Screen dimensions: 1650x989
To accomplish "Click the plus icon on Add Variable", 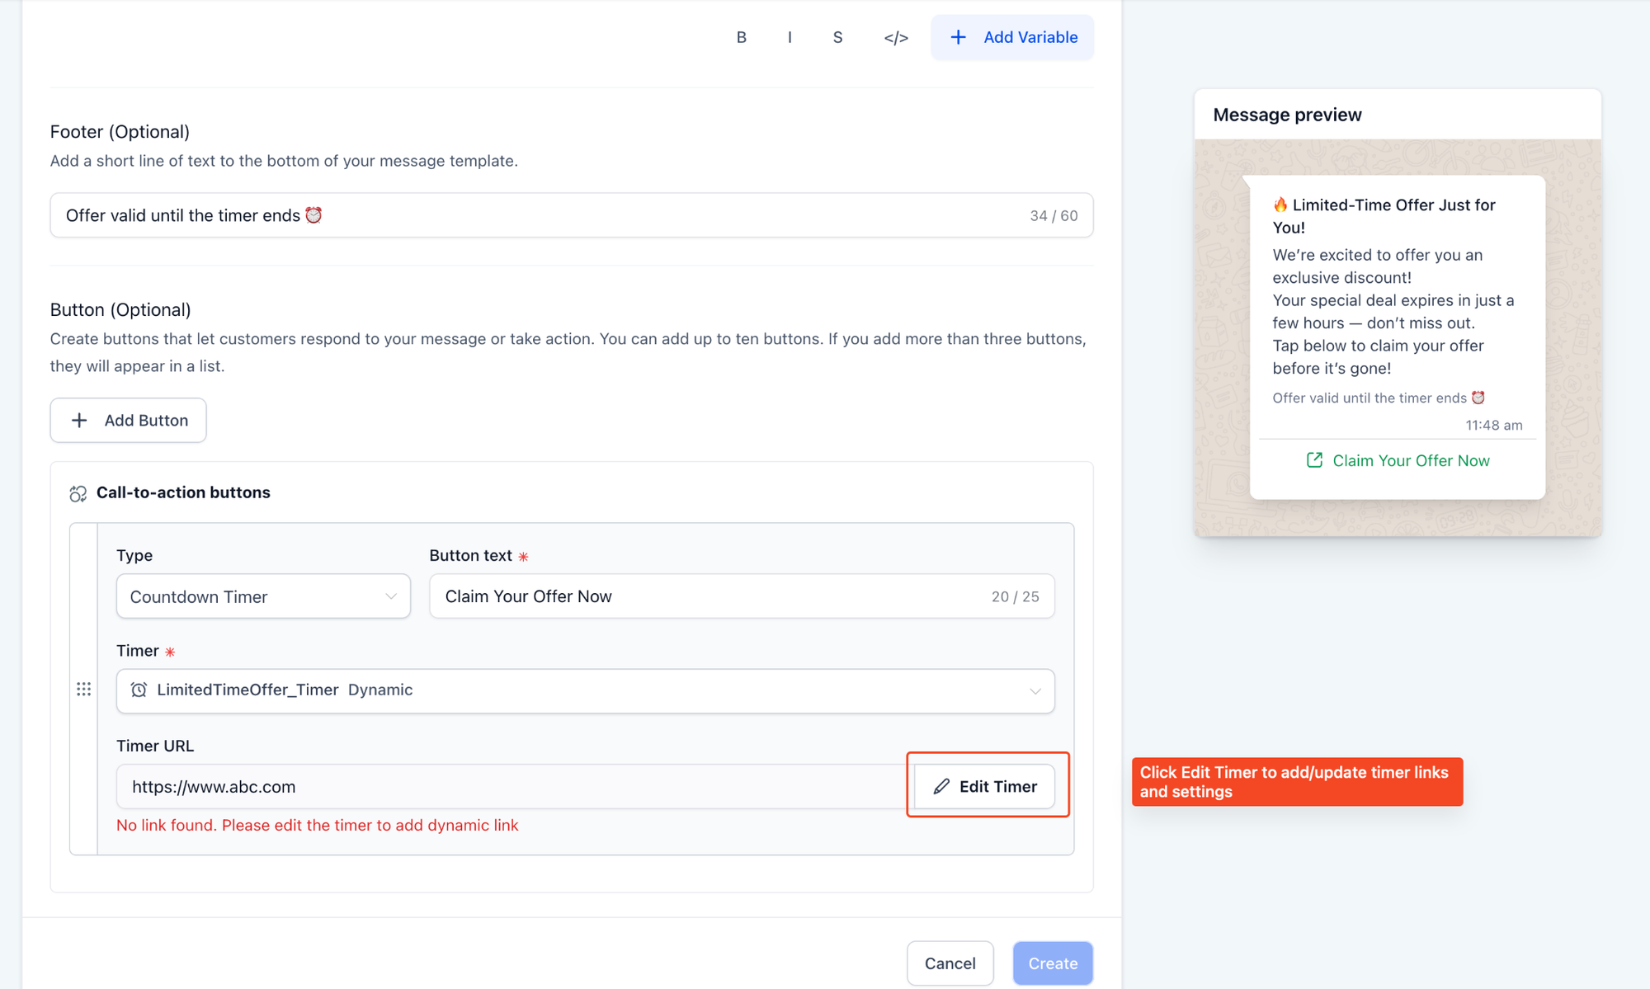I will click(x=958, y=37).
